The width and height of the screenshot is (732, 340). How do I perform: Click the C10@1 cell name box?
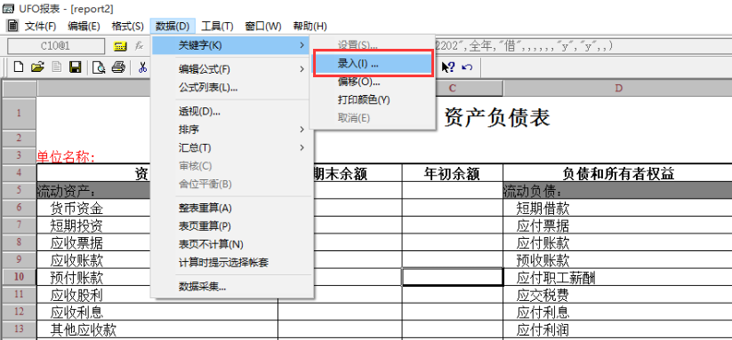[x=56, y=46]
